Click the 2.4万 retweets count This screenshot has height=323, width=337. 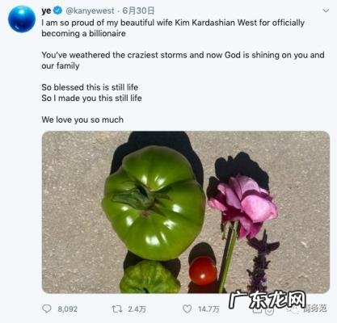[137, 309]
